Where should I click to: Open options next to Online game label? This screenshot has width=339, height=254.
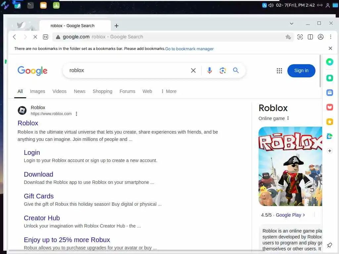(288, 118)
